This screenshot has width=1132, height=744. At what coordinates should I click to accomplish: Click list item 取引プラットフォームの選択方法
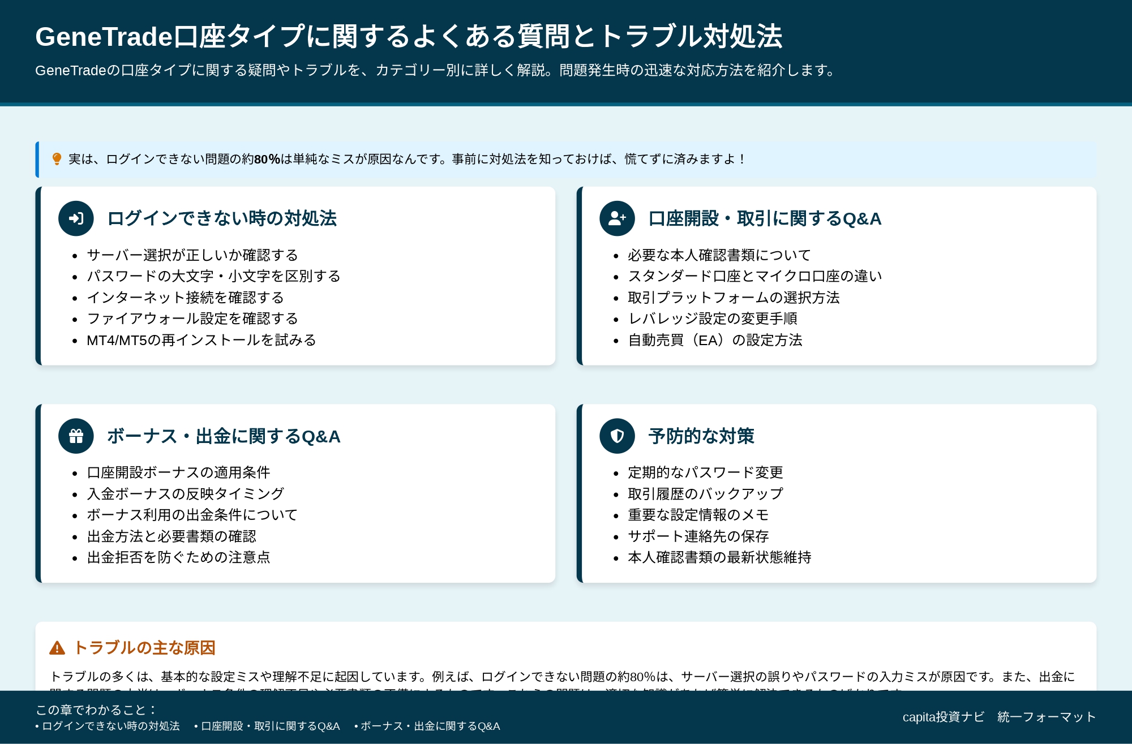coord(734,298)
